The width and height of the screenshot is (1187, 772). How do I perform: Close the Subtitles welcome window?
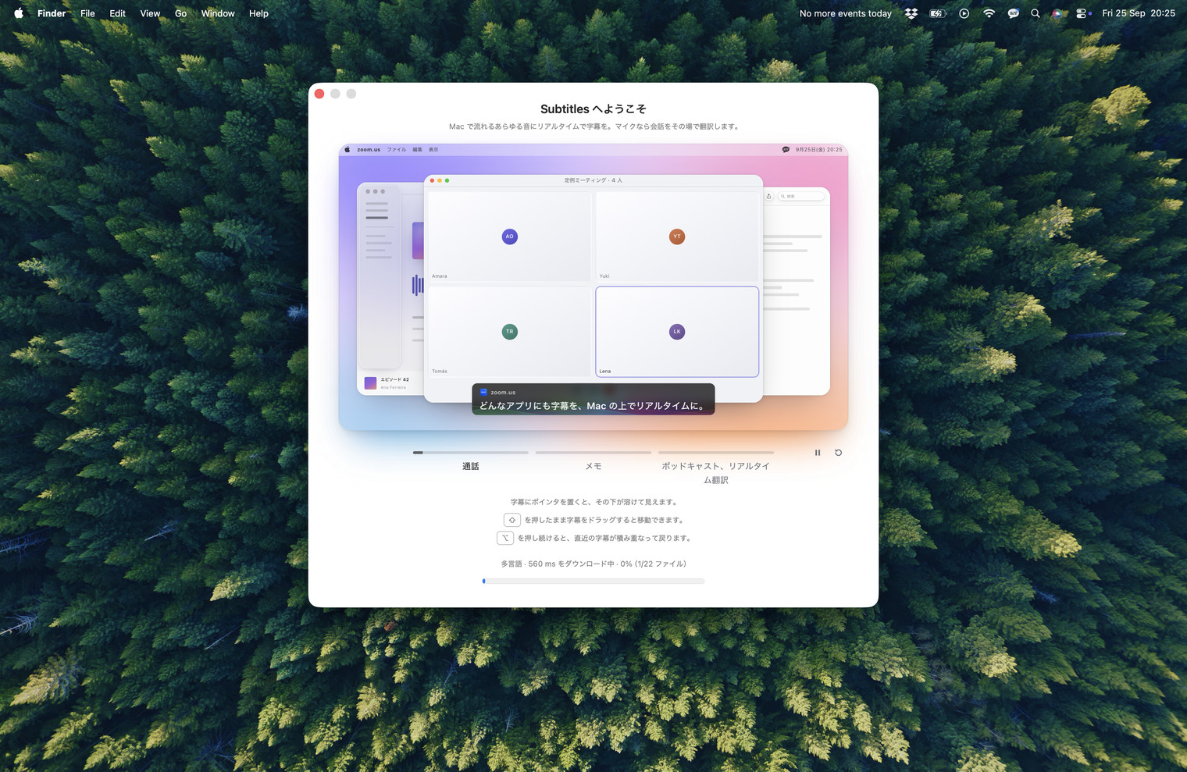pos(319,94)
